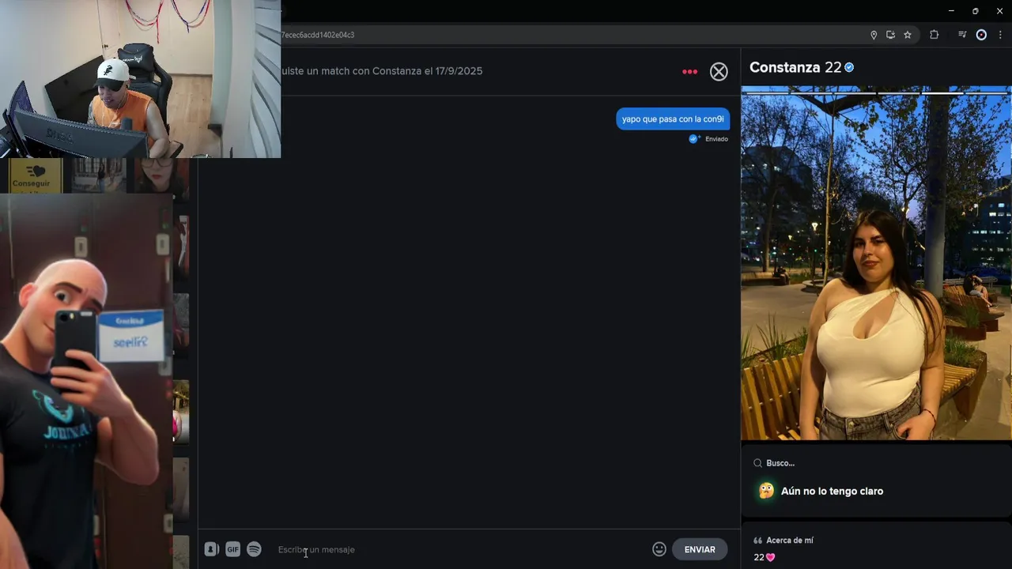Click Constanza's profile photo
The image size is (1012, 569).
pyautogui.click(x=876, y=263)
